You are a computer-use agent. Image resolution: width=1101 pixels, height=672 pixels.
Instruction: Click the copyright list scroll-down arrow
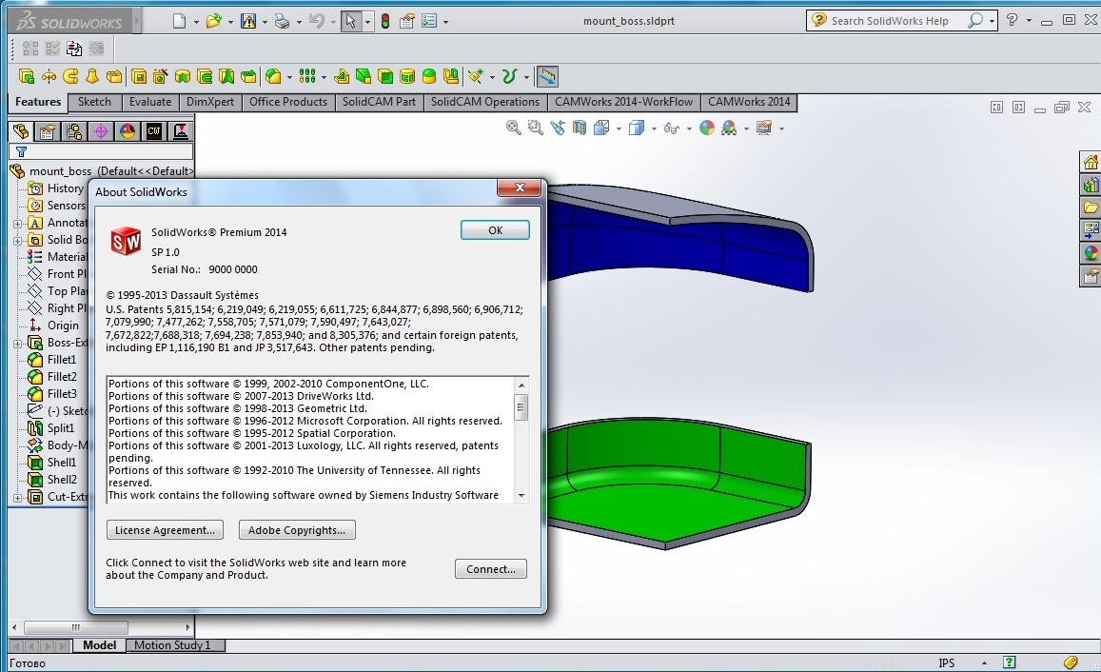(x=521, y=496)
